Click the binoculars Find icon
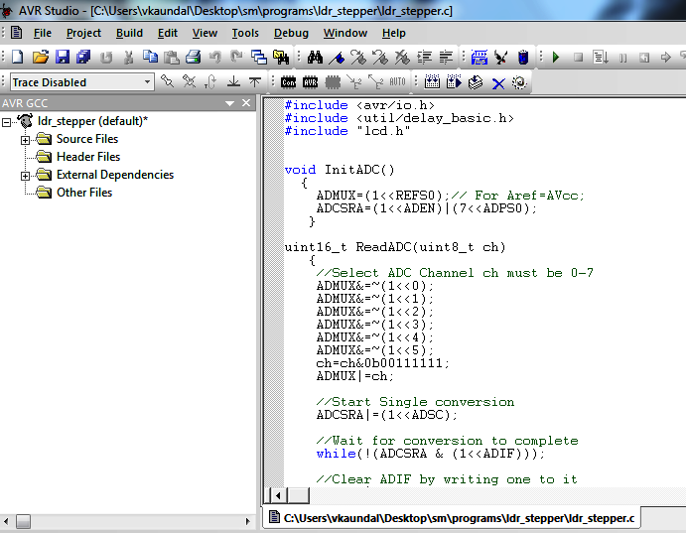 click(x=315, y=58)
